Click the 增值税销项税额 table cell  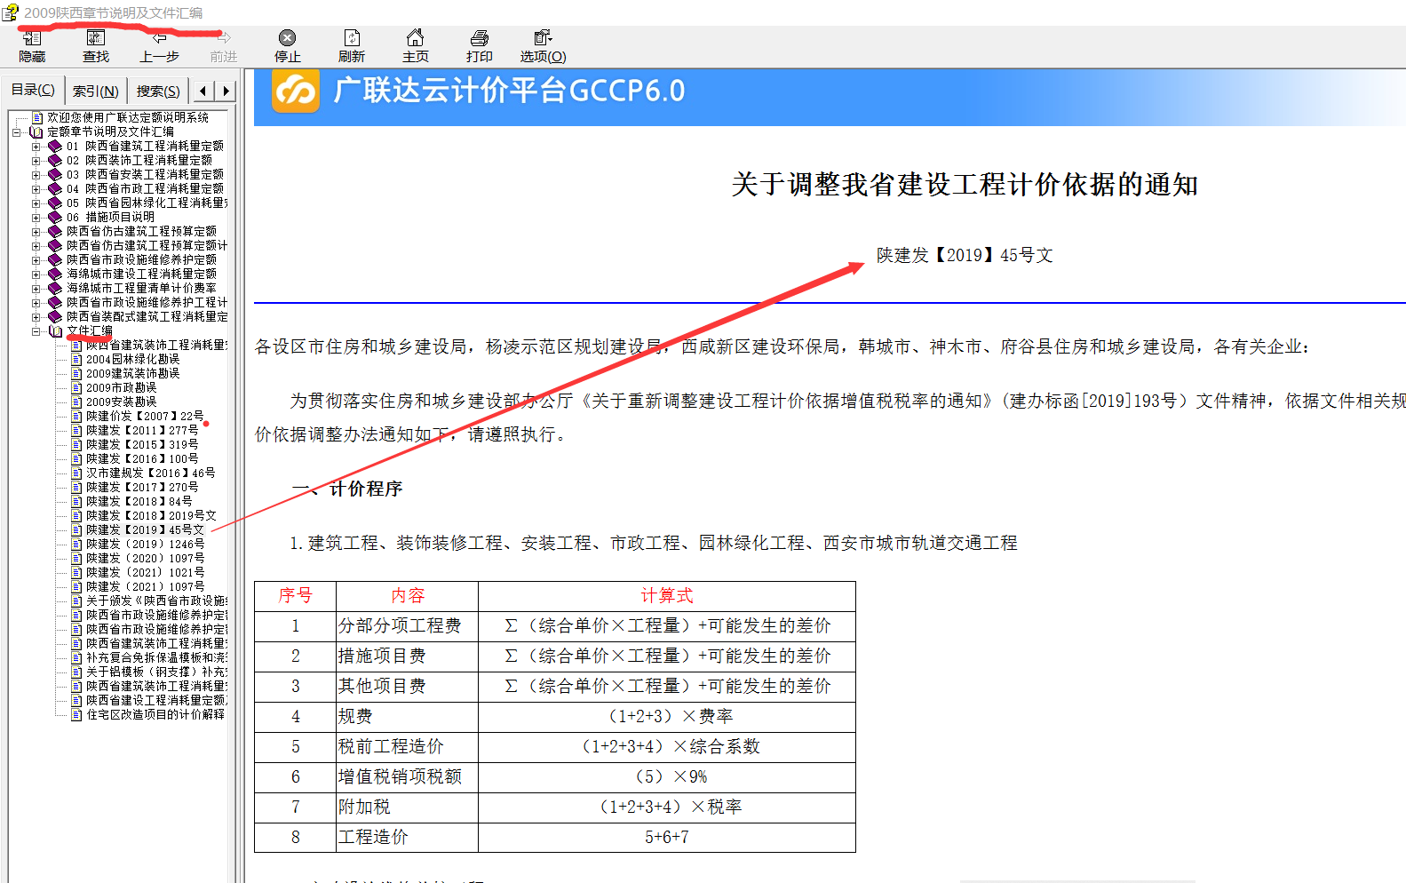pyautogui.click(x=407, y=776)
